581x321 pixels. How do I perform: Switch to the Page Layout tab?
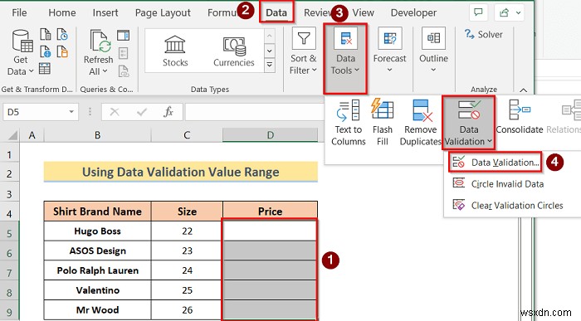(x=163, y=12)
